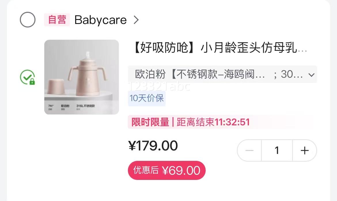Open the Babycare store page
The width and height of the screenshot is (337, 201).
[x=100, y=20]
